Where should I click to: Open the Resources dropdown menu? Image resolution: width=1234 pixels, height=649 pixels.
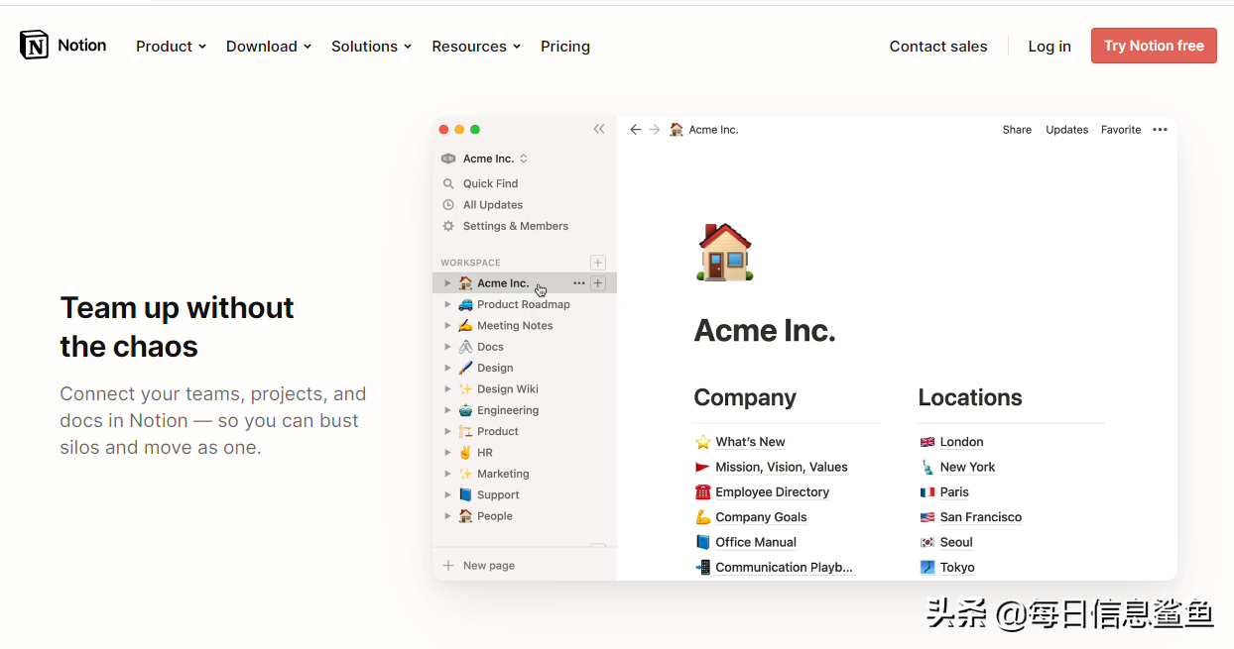[x=476, y=46]
